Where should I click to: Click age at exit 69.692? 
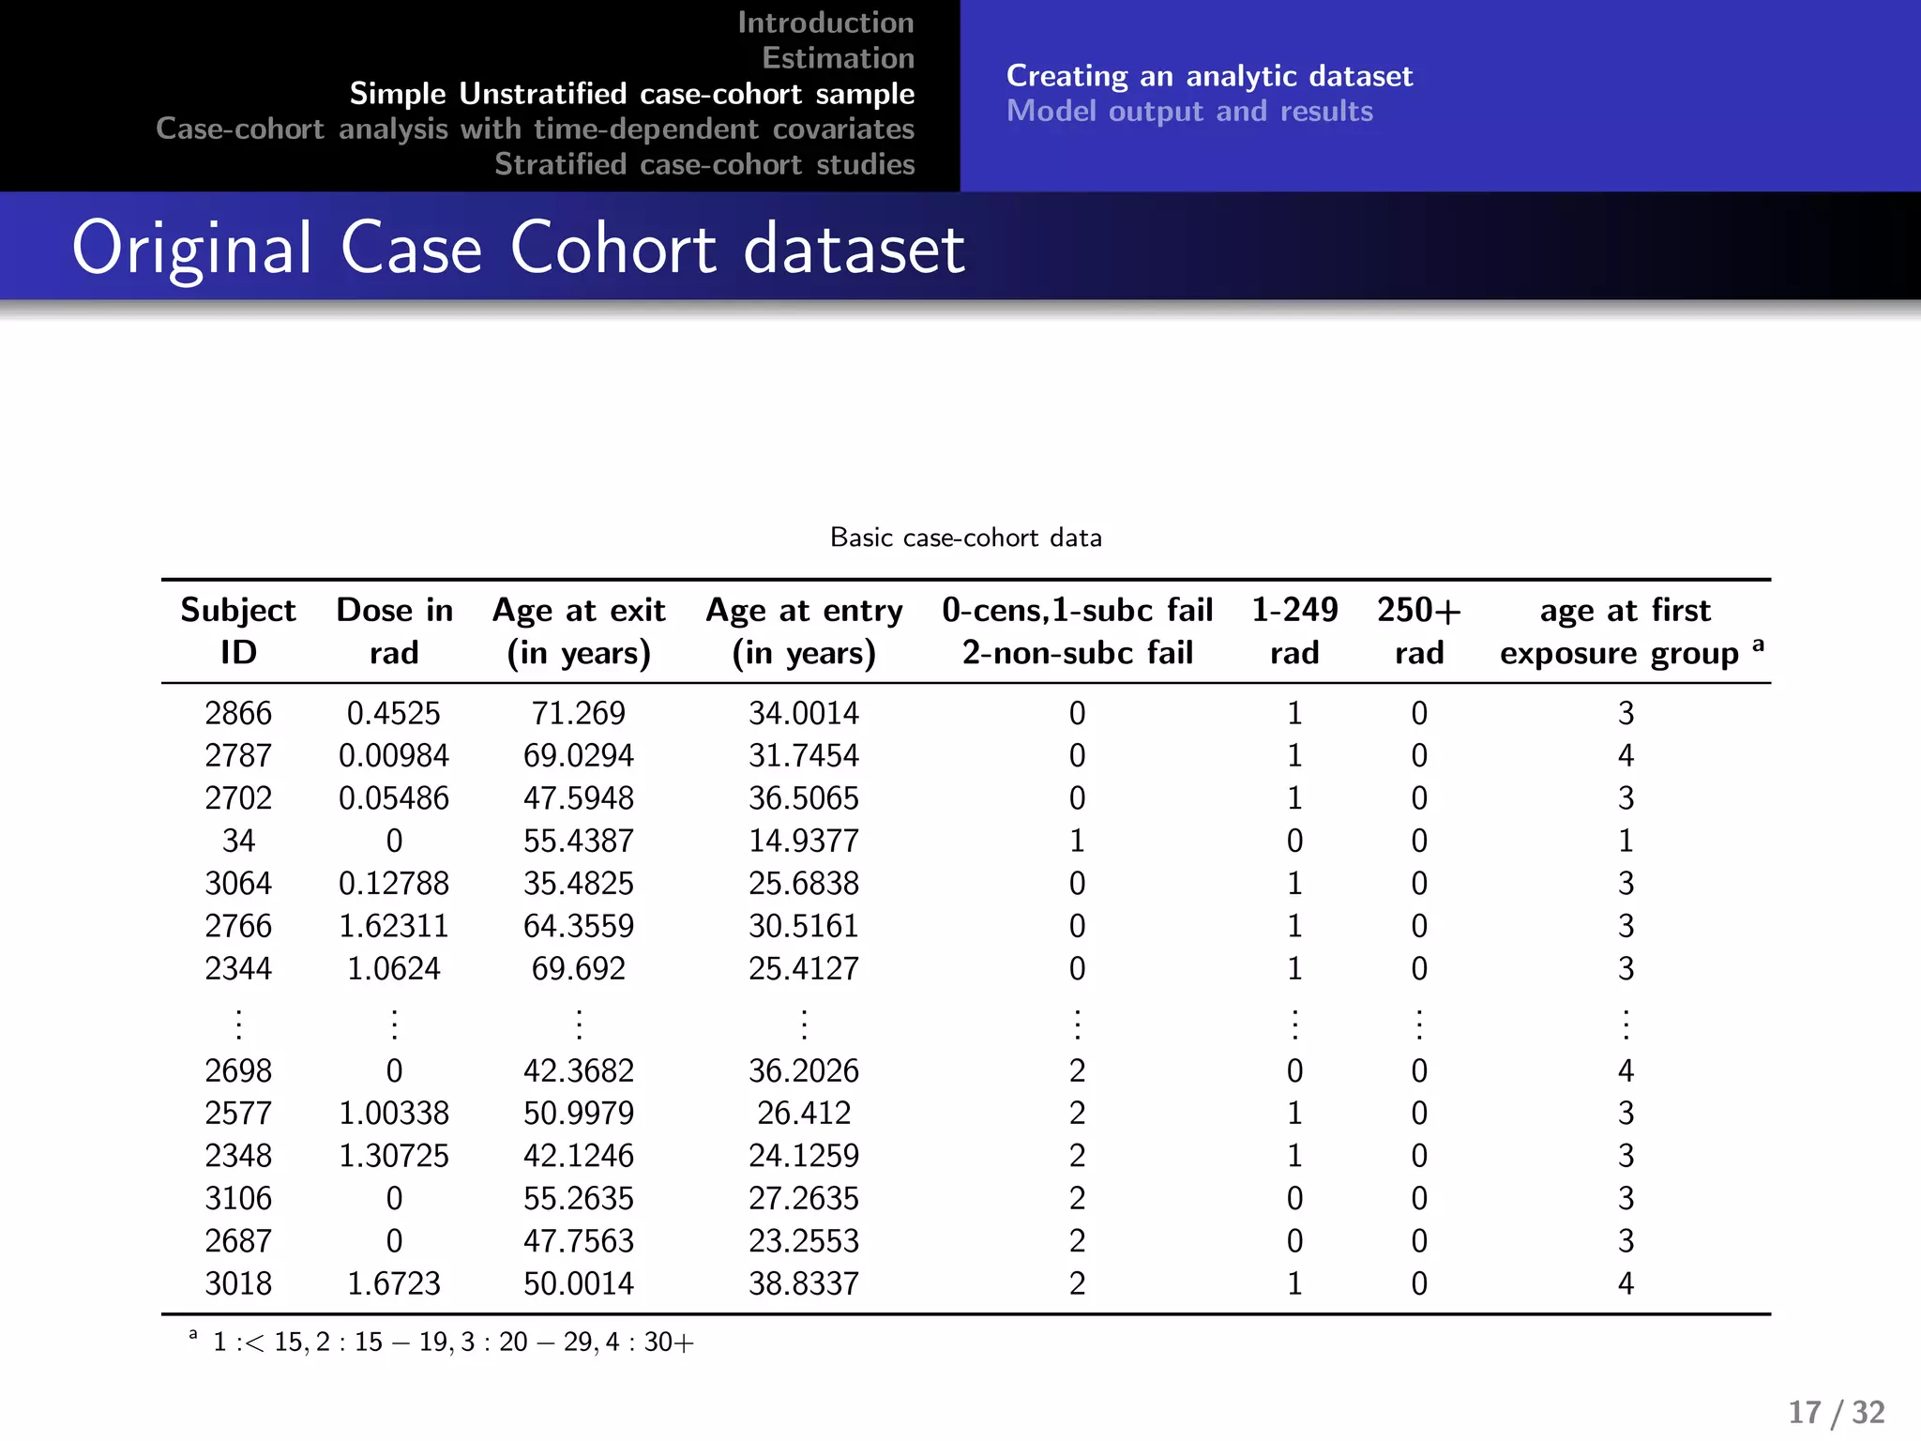pyautogui.click(x=579, y=968)
